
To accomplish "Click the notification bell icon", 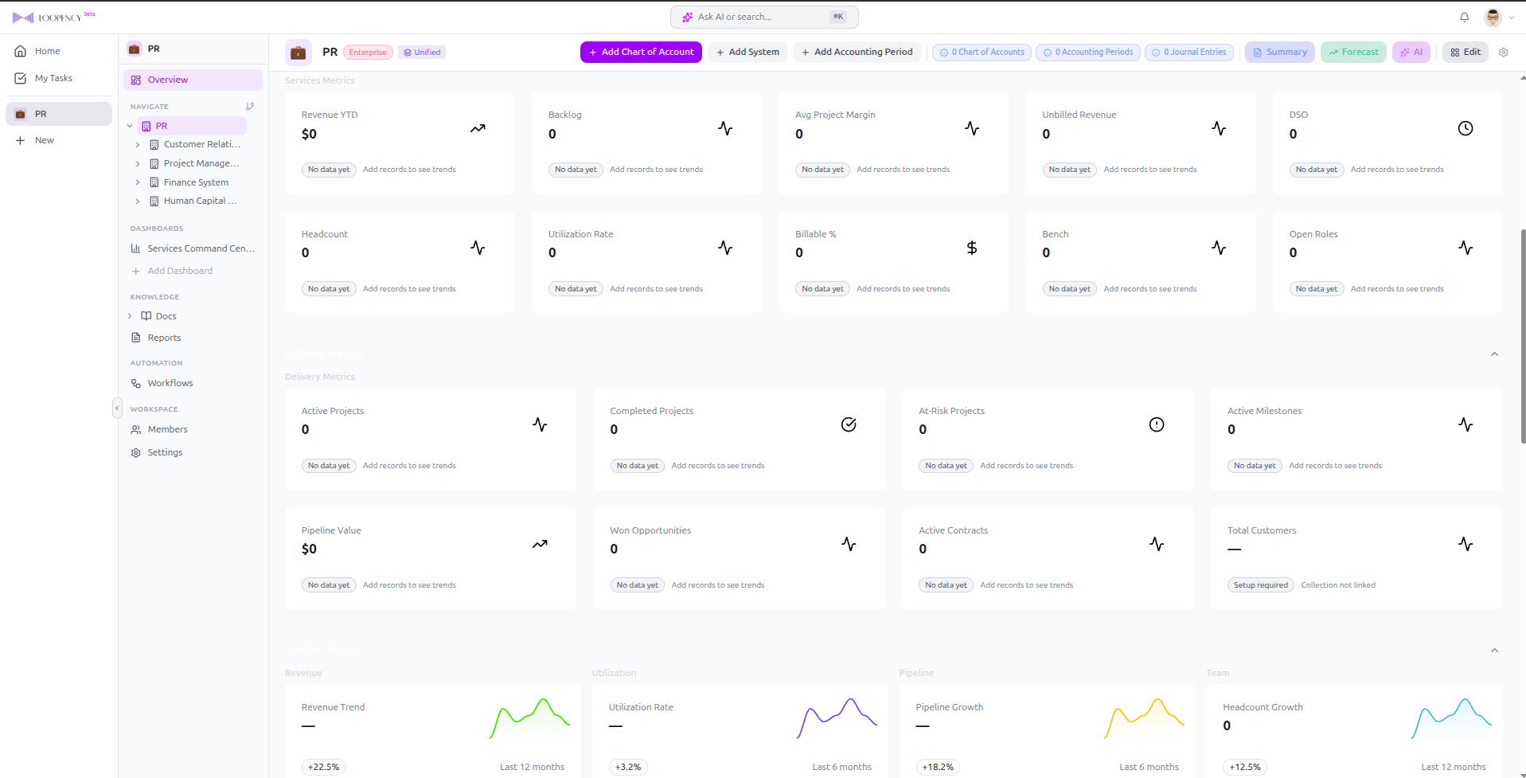I will click(1464, 17).
